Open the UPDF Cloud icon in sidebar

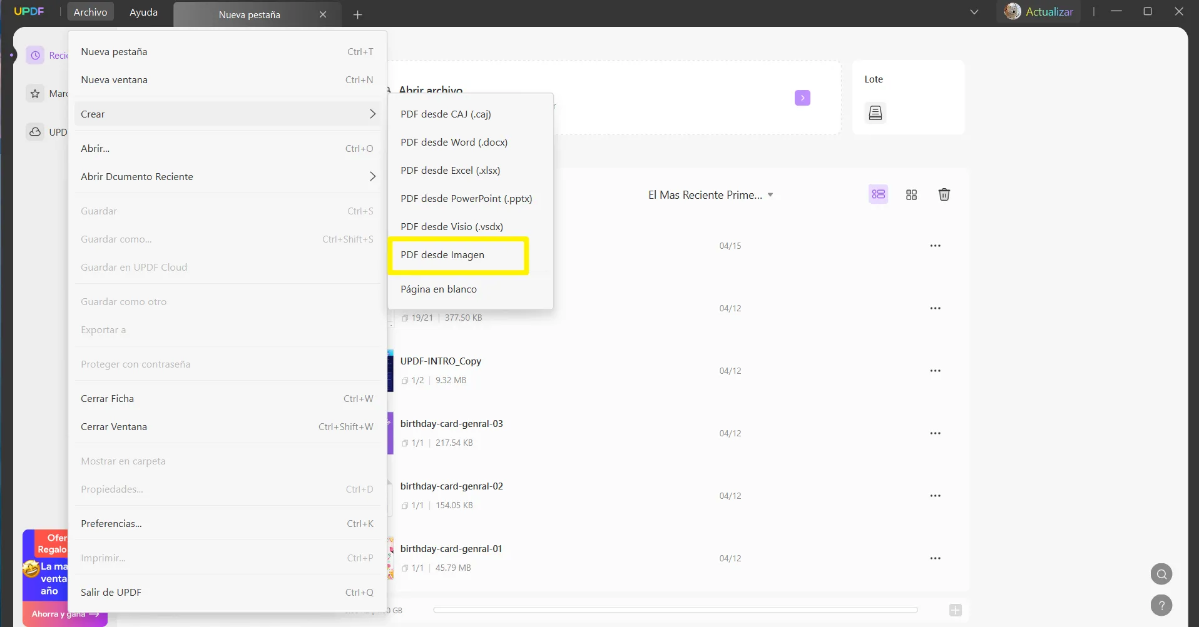tap(36, 132)
